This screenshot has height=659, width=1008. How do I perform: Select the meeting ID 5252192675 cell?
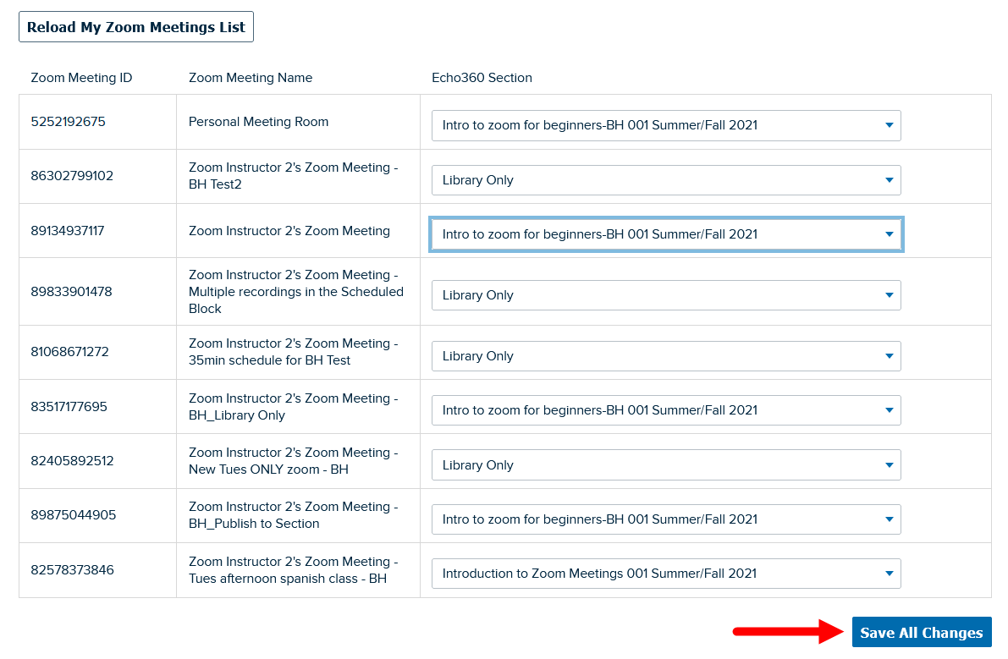[68, 121]
